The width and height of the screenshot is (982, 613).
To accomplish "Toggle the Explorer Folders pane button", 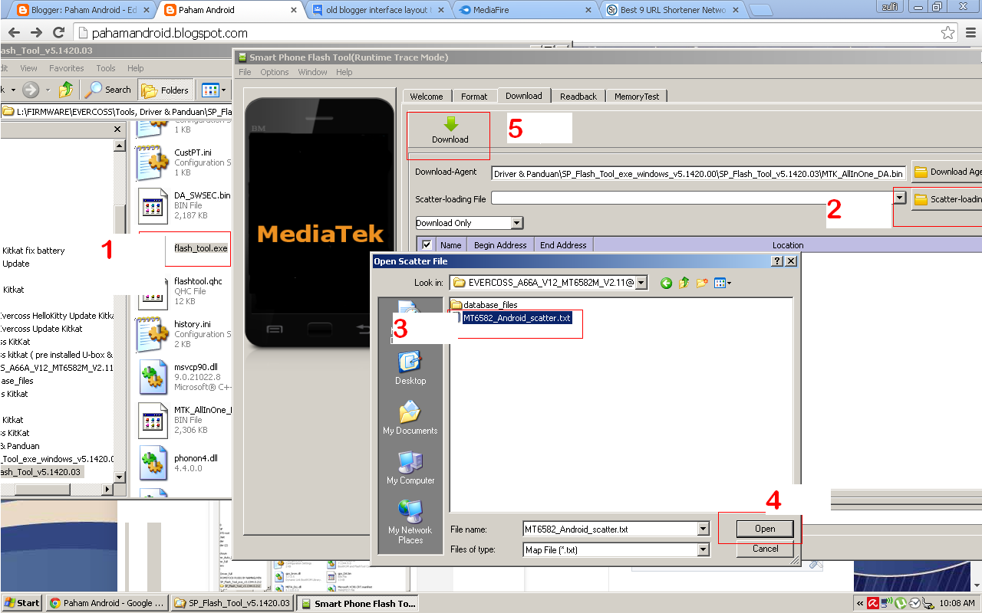I will point(165,90).
